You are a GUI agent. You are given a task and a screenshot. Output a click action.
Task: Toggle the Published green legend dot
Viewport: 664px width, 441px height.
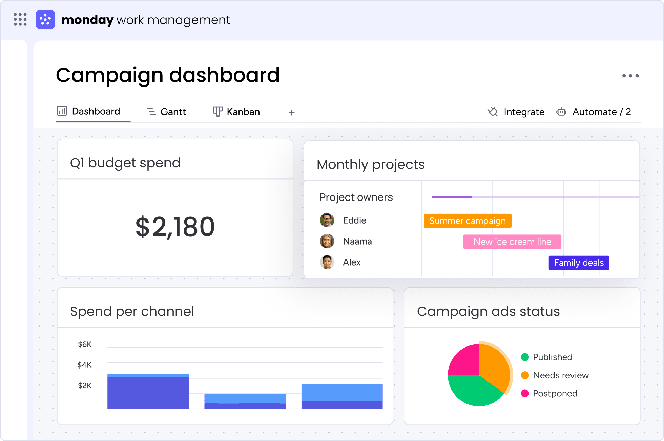(x=525, y=357)
